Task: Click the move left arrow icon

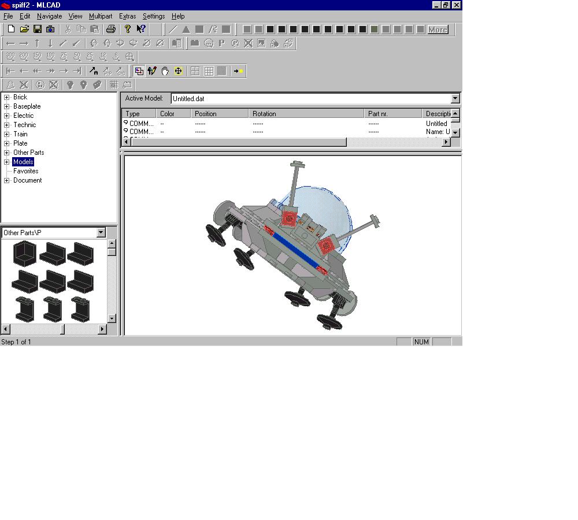Action: [x=10, y=43]
